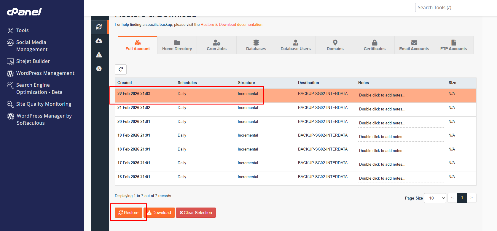The image size is (497, 231).
Task: Open the restore sync icon in sidebar
Action: pos(99,27)
